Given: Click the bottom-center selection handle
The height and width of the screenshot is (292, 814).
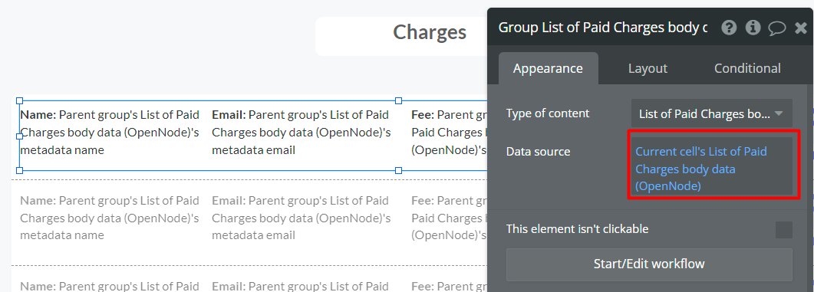Looking at the screenshot, I should (x=399, y=170).
